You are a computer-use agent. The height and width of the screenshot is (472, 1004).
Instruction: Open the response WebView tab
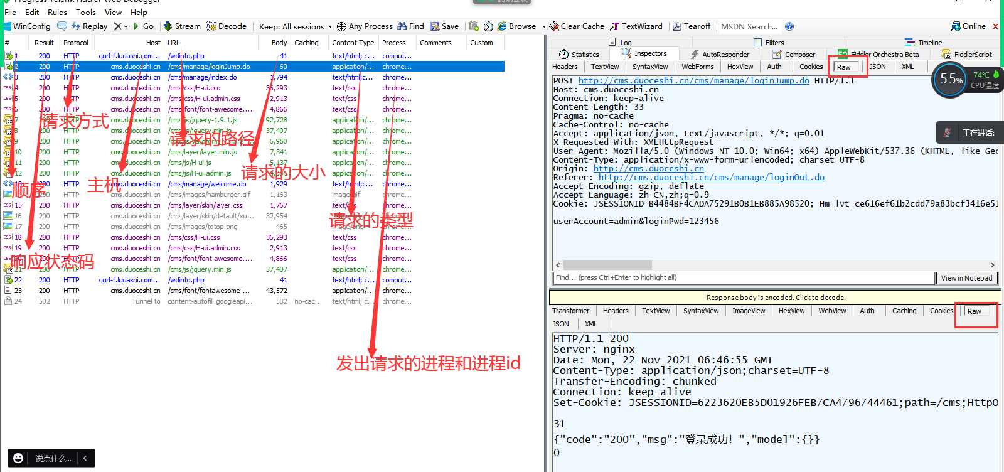pyautogui.click(x=832, y=311)
